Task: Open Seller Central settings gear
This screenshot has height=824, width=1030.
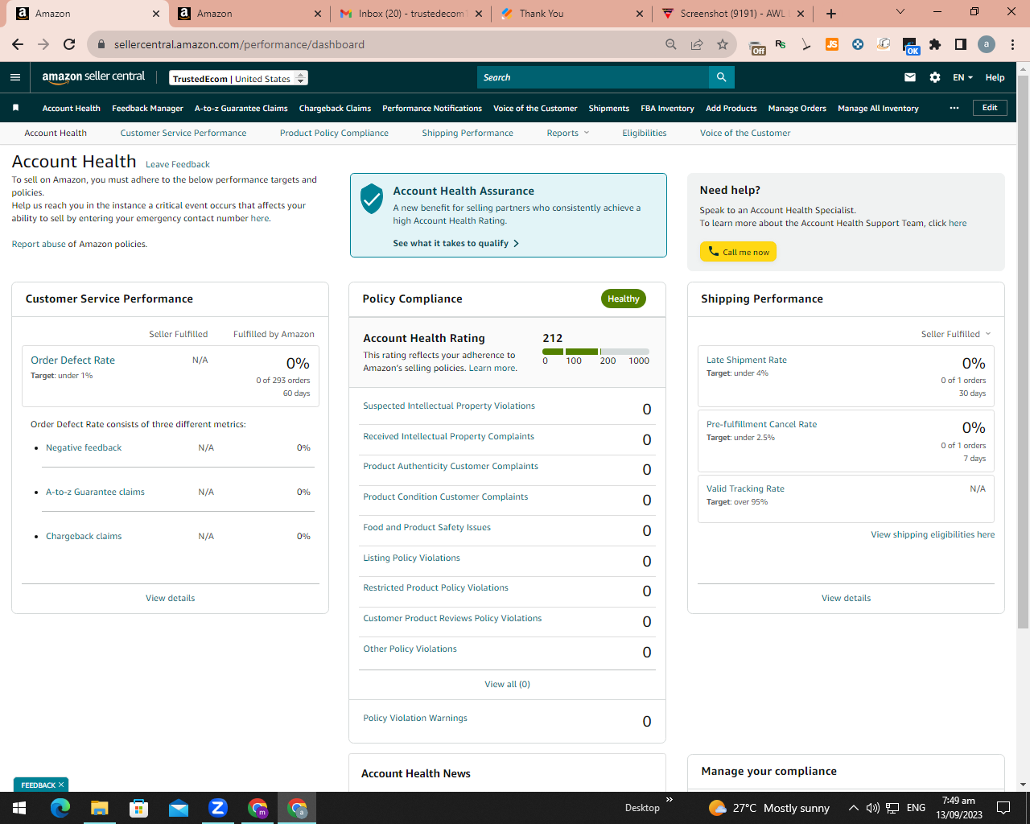Action: click(x=935, y=77)
